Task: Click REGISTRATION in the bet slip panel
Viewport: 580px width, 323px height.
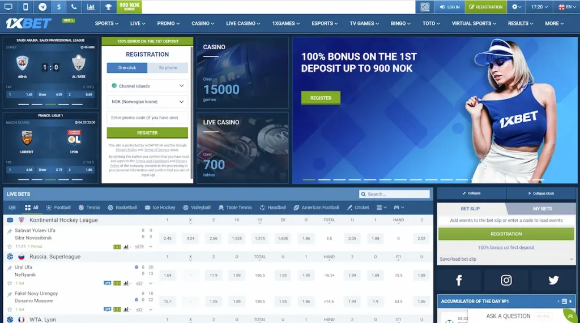Action: [x=506, y=234]
